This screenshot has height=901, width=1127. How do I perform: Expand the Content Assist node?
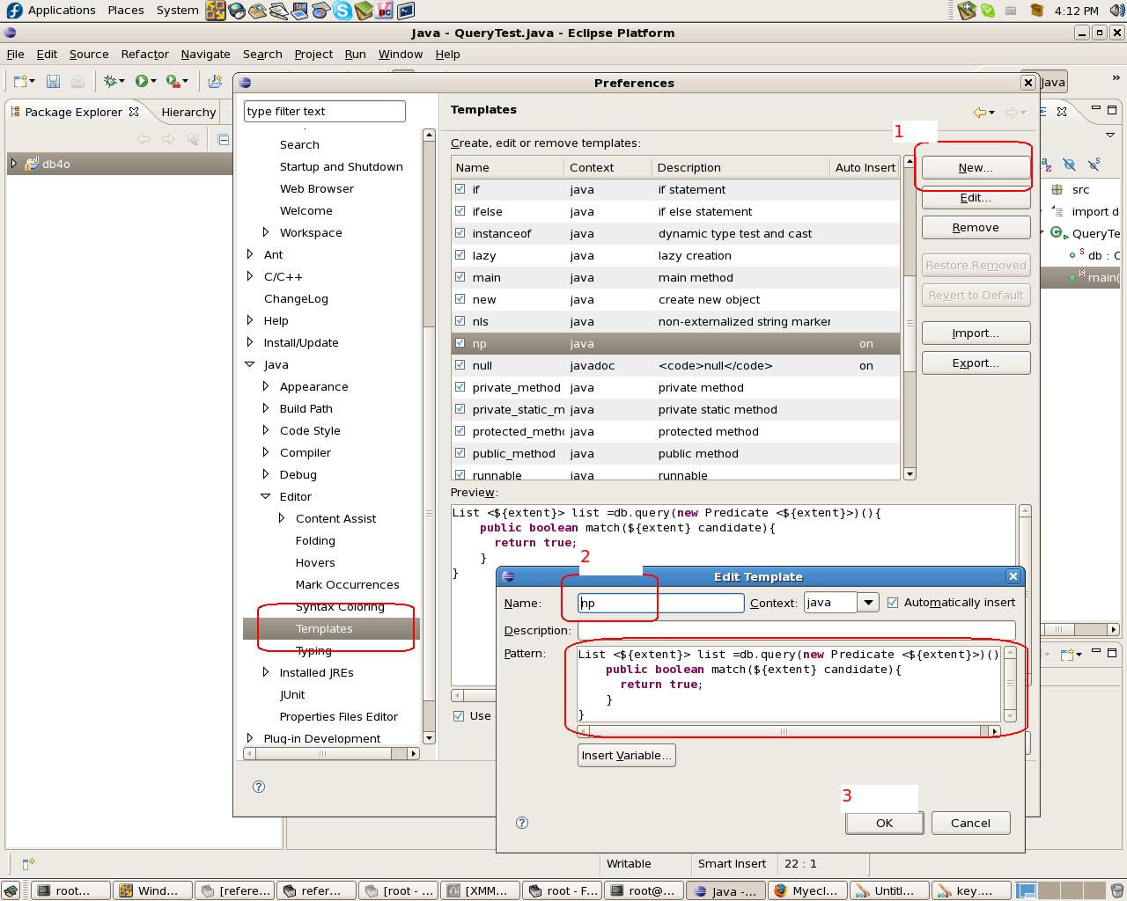(282, 518)
